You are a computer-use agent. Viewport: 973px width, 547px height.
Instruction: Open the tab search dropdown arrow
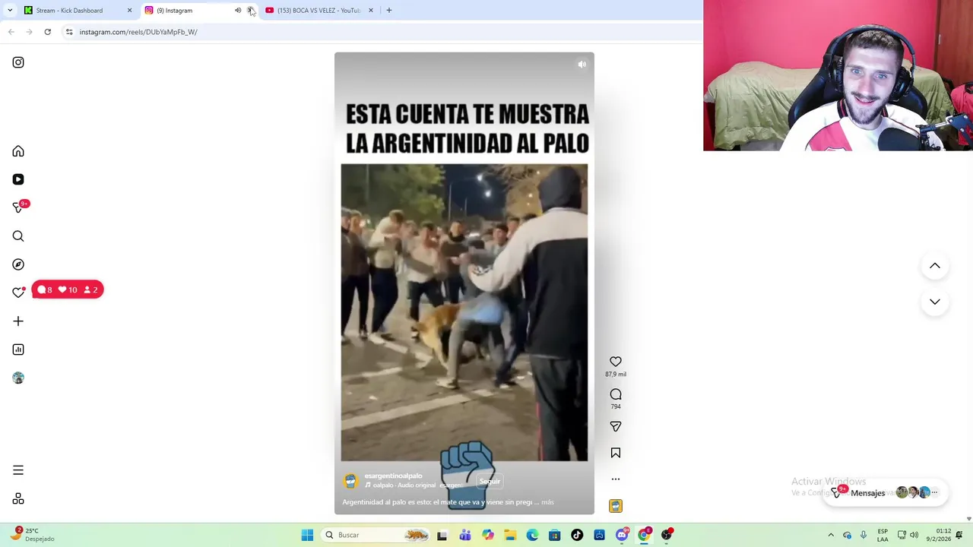[10, 11]
